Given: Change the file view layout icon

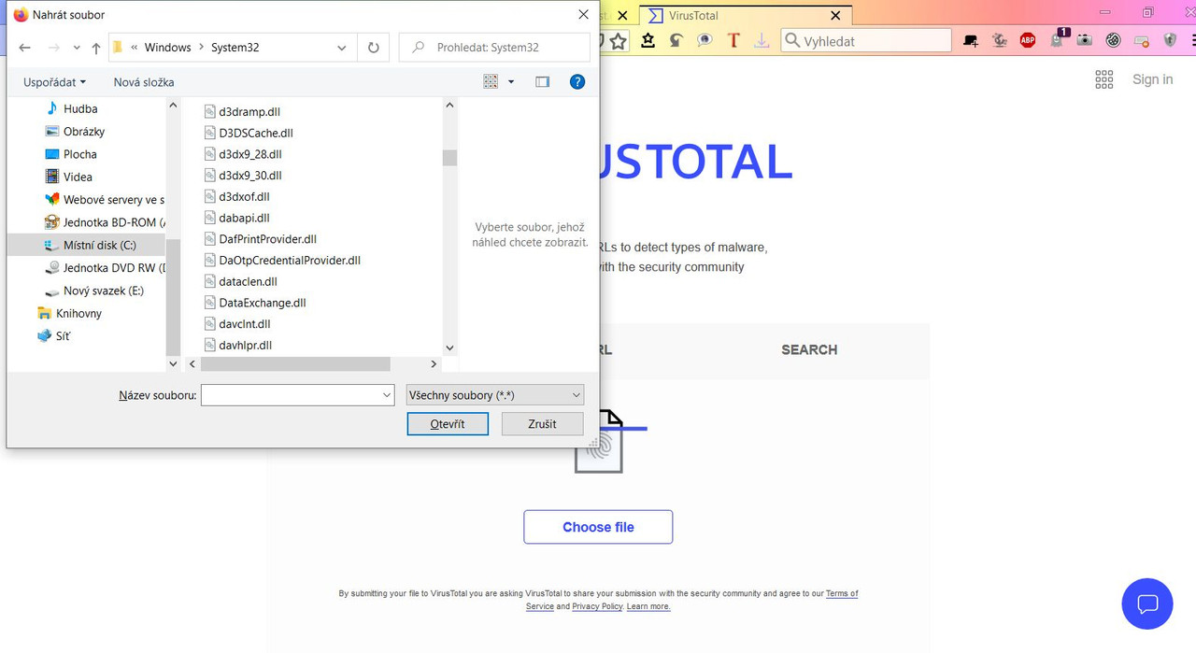Looking at the screenshot, I should click(491, 82).
